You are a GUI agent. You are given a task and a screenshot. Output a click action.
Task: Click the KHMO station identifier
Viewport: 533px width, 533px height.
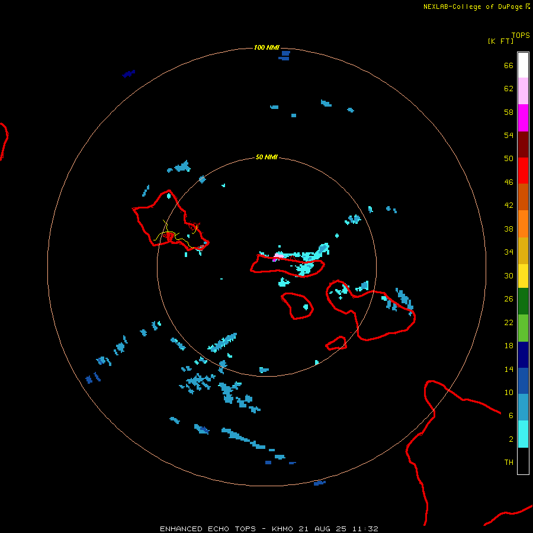(x=282, y=529)
